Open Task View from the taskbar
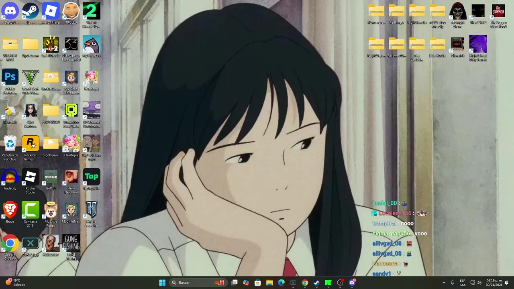 pos(235,283)
